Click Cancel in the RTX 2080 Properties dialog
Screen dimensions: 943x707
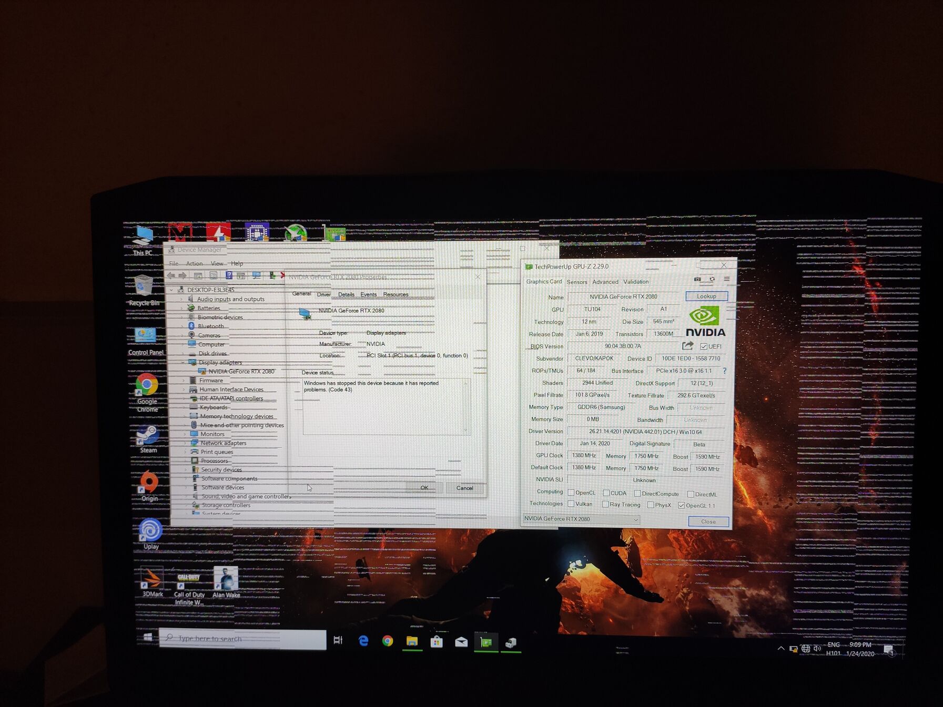465,488
